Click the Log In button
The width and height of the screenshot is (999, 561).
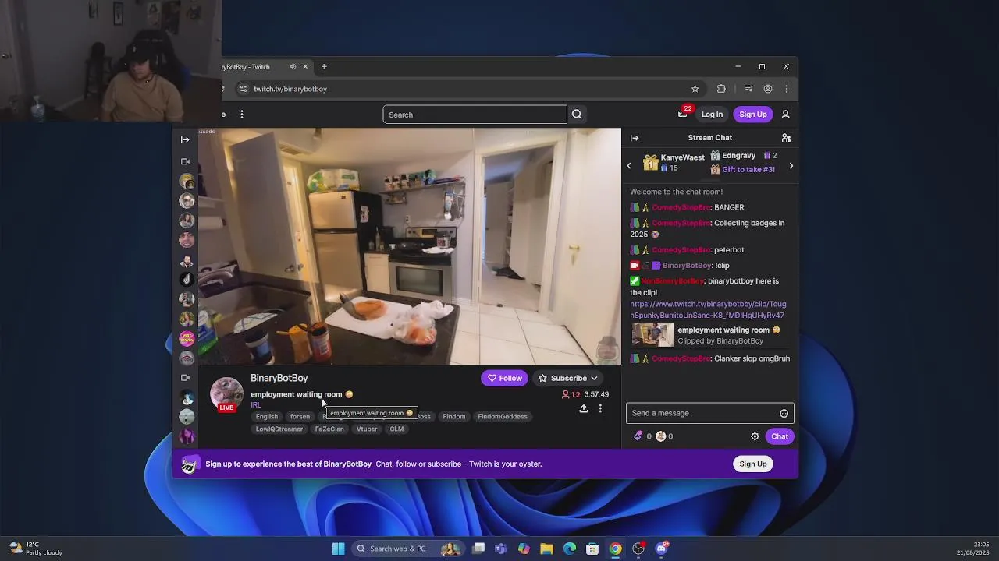[712, 115]
